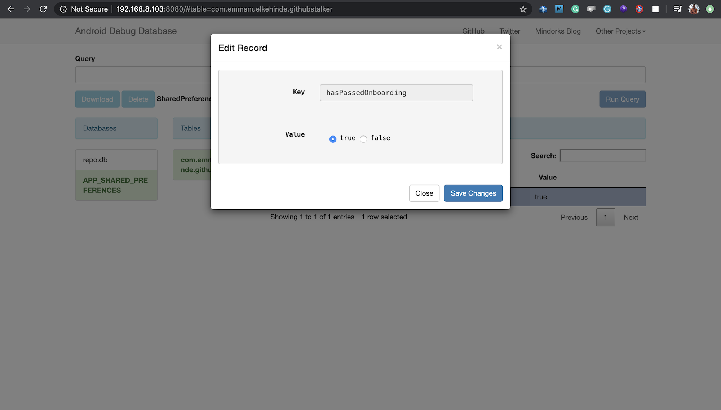Viewport: 721px width, 410px height.
Task: Save changes to the hasPassedOnboarding record
Action: (x=473, y=193)
